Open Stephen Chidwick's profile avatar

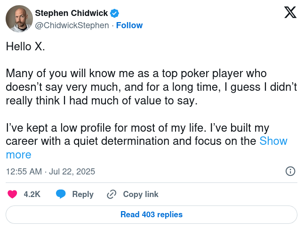(x=19, y=19)
